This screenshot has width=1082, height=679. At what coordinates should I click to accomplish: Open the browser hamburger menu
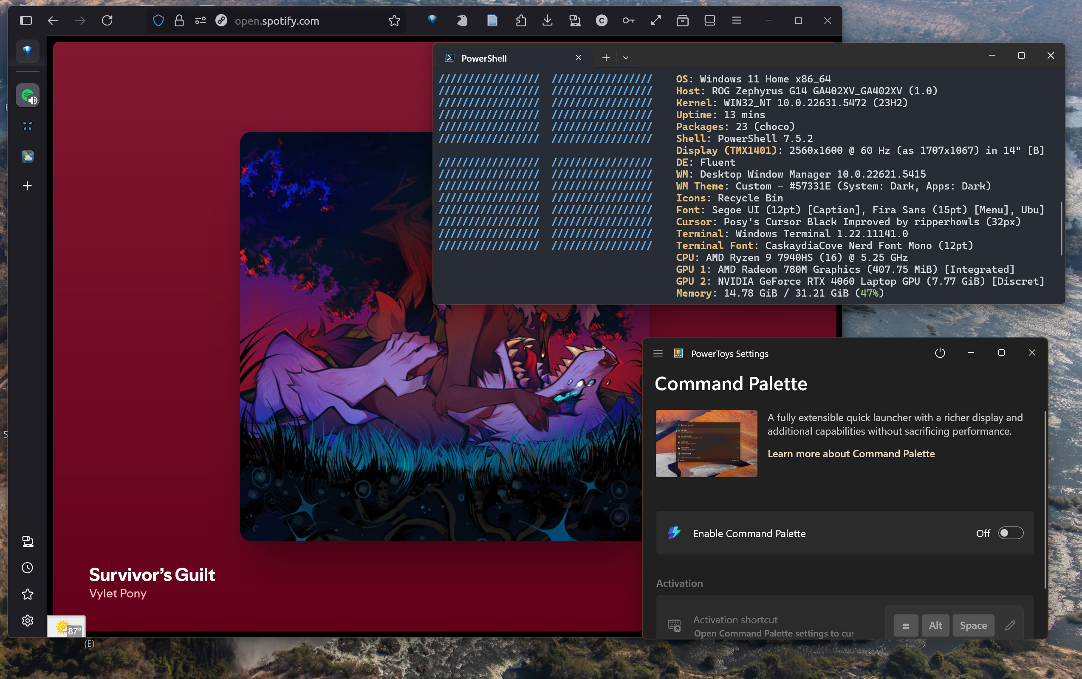(736, 20)
